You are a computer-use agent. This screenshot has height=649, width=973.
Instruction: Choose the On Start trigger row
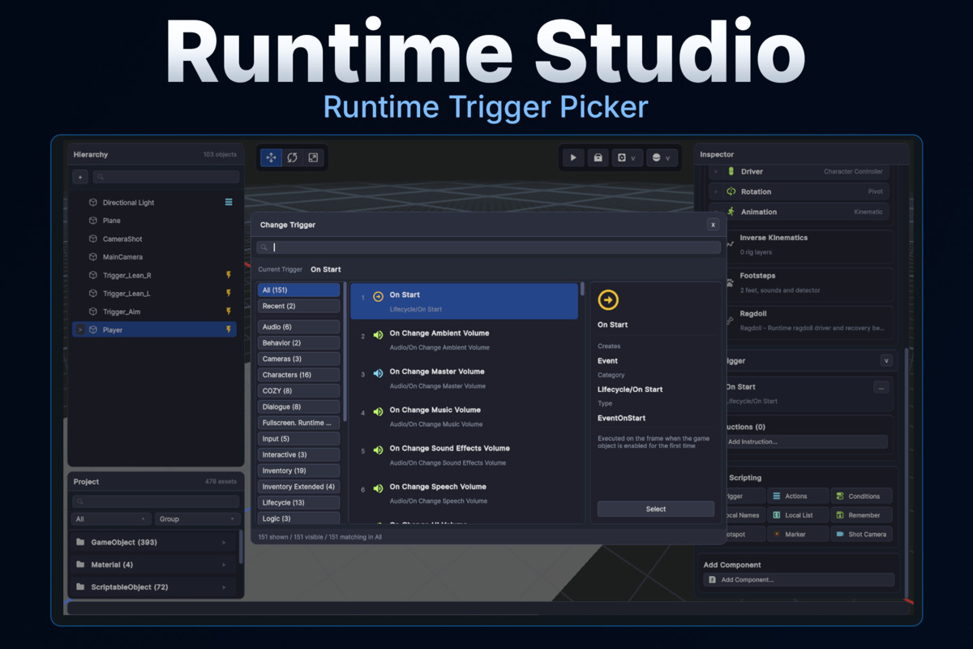point(465,301)
